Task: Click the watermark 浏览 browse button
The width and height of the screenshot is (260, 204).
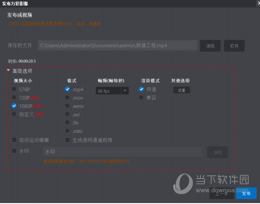Action: (217, 152)
